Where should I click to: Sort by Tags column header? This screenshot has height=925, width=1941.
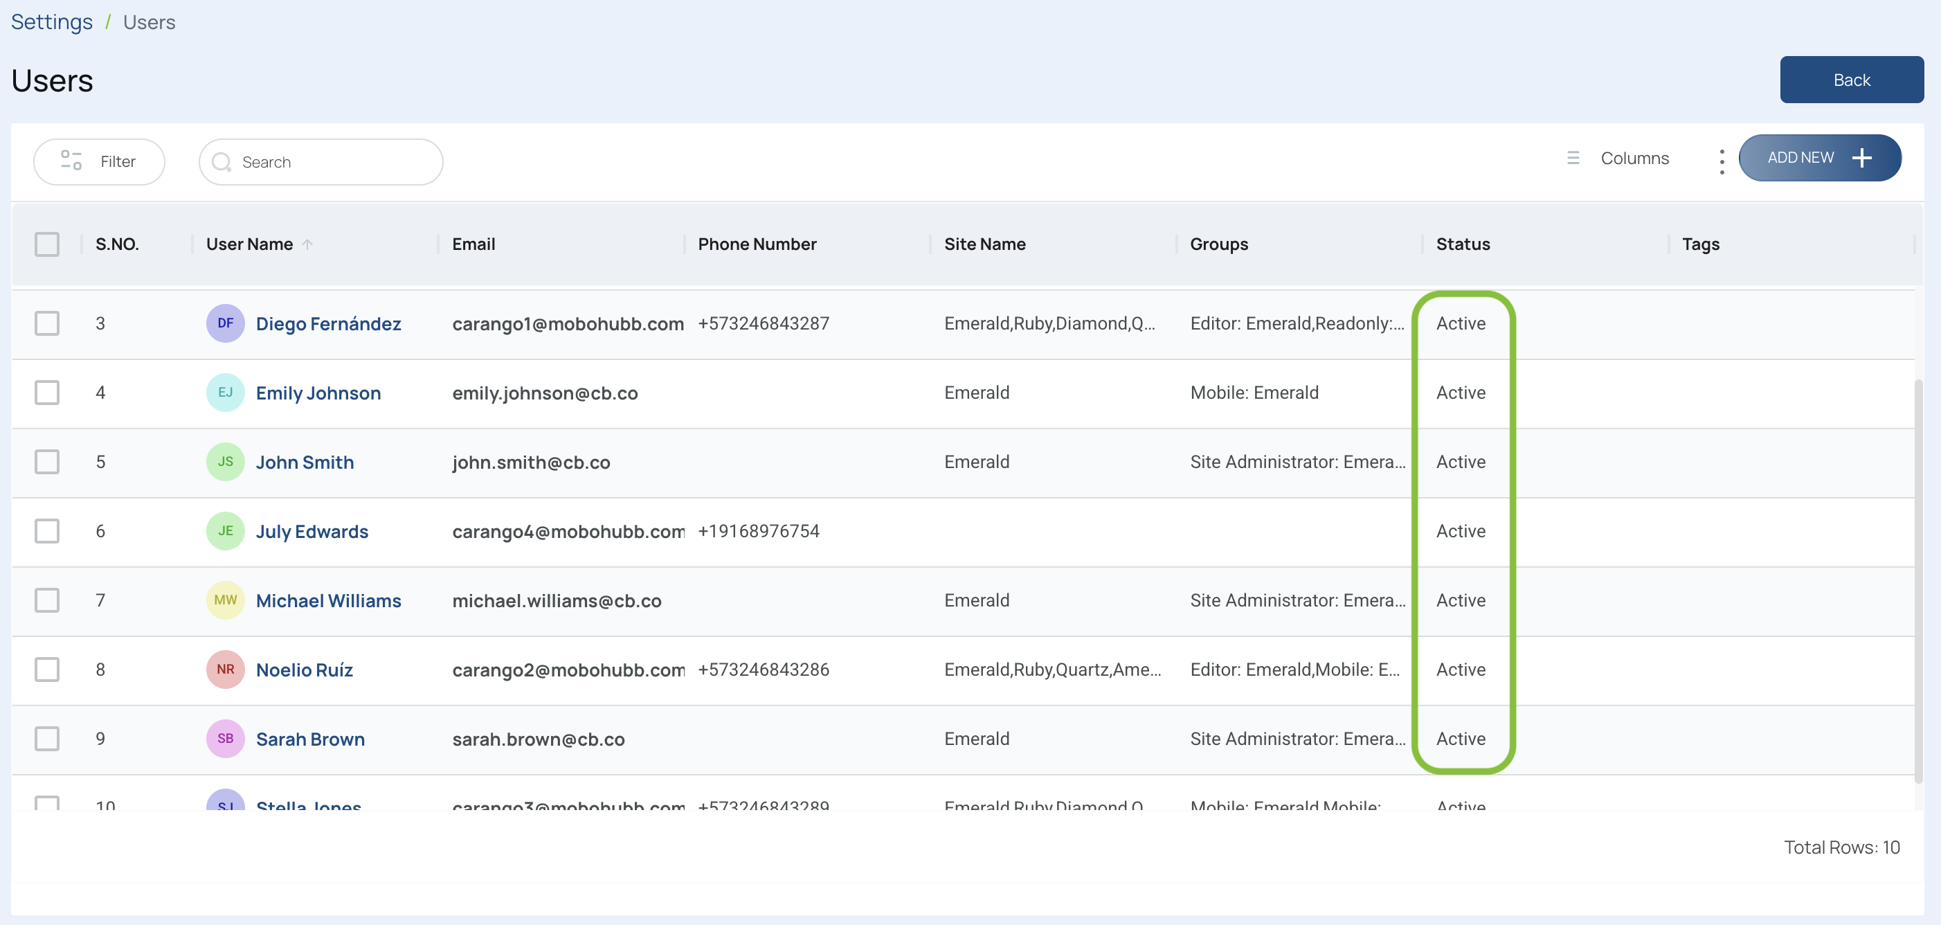[1701, 244]
